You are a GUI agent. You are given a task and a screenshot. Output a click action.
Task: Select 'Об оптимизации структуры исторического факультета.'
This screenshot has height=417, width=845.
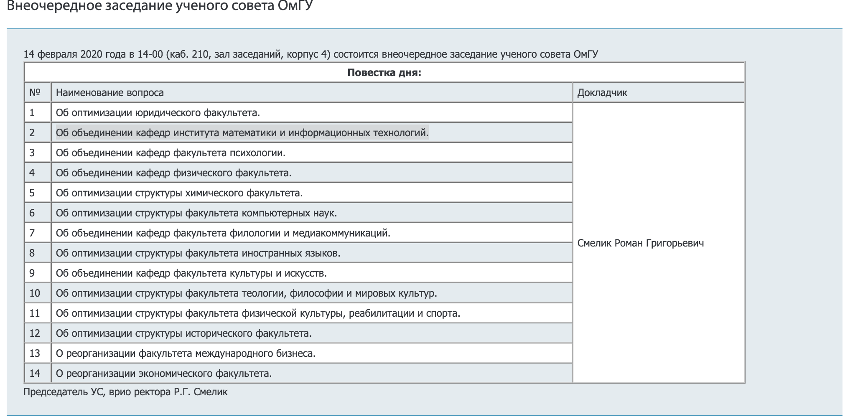(312, 333)
